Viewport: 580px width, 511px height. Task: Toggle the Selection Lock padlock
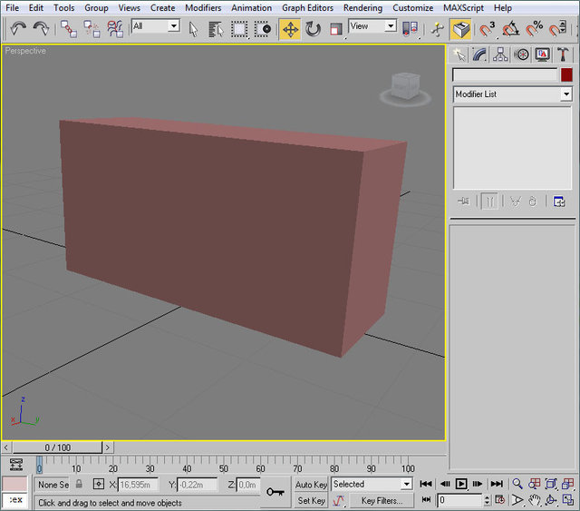(x=79, y=485)
